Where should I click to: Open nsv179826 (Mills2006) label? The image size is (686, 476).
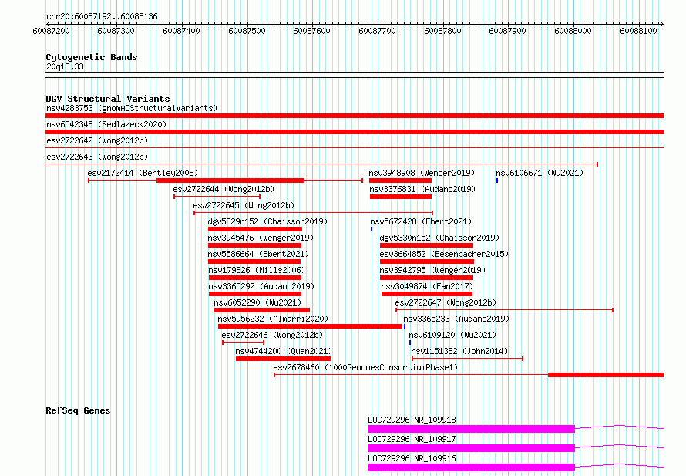[257, 270]
